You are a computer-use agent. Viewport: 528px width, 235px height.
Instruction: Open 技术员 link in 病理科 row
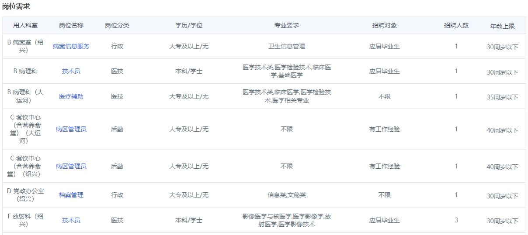click(71, 71)
